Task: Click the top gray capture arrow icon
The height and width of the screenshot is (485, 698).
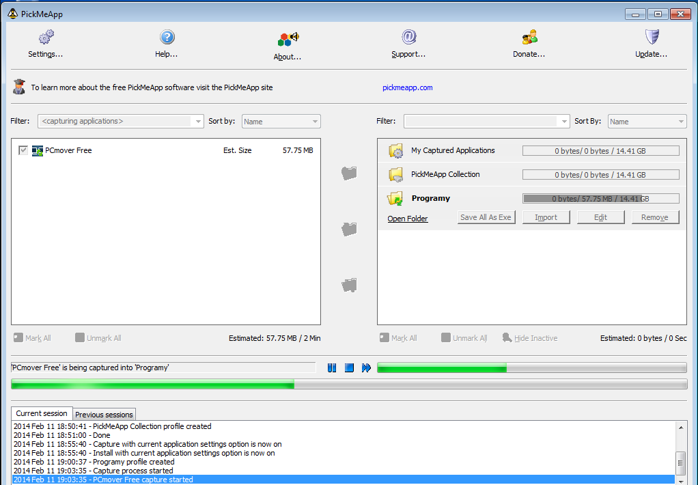Action: pos(349,173)
